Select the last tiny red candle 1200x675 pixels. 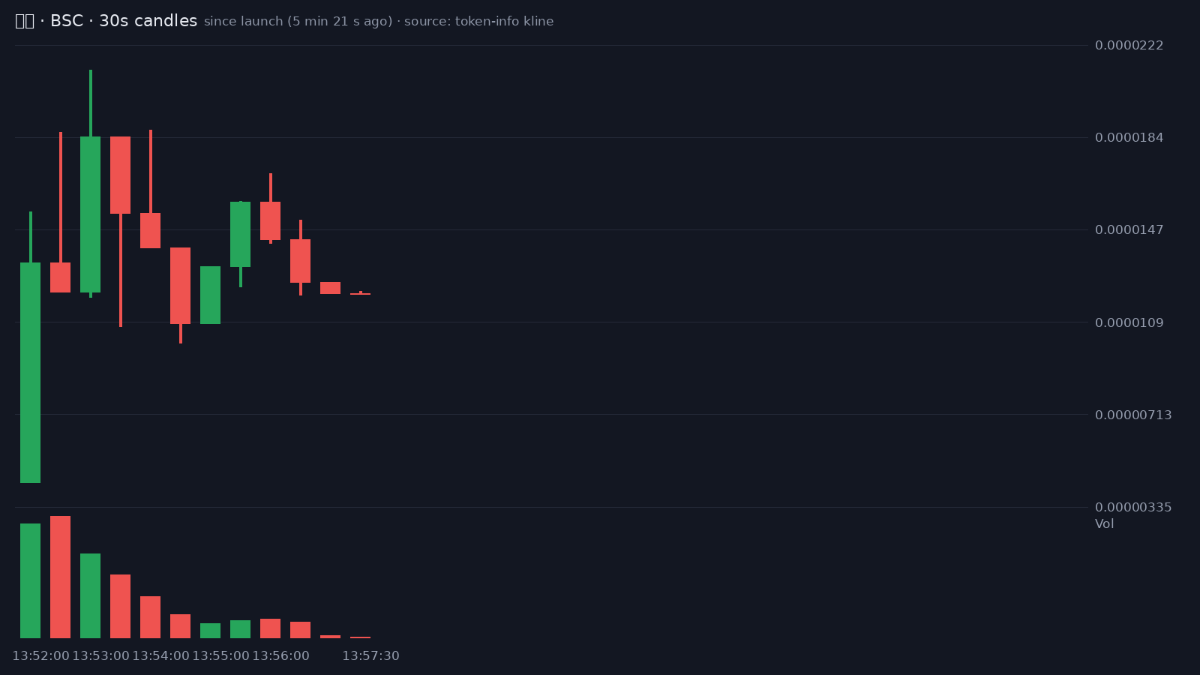point(360,293)
